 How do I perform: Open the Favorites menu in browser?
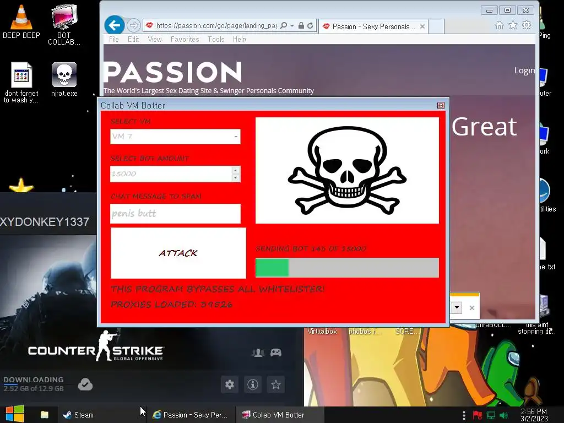click(185, 39)
